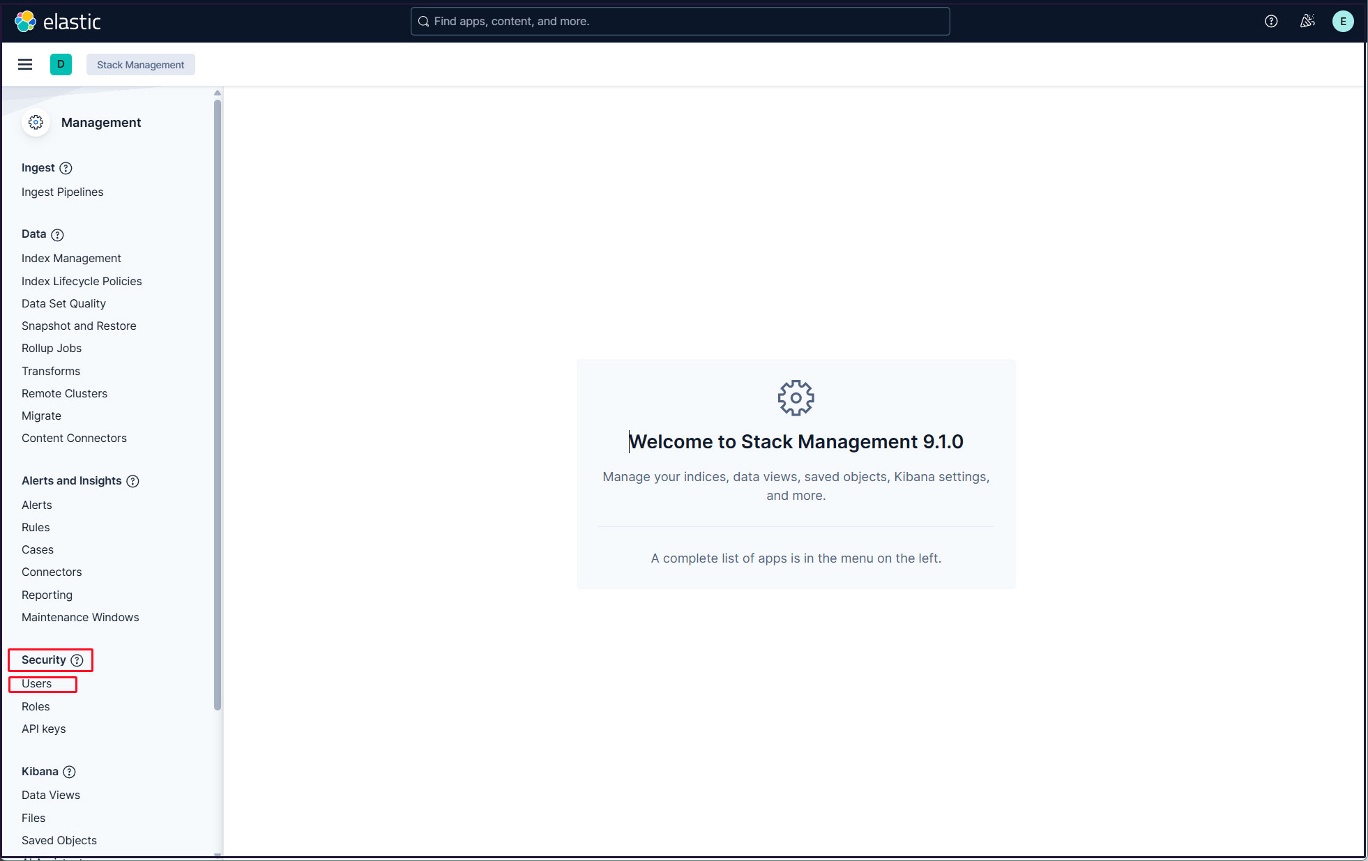Viewport: 1368px width, 861px height.
Task: Click the Alerts and Insights section header
Action: tap(71, 481)
